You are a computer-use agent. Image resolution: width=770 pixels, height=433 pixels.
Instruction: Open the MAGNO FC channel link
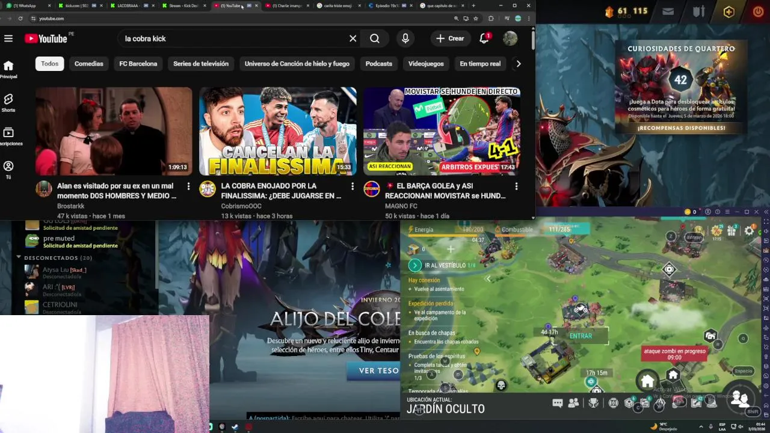click(401, 206)
